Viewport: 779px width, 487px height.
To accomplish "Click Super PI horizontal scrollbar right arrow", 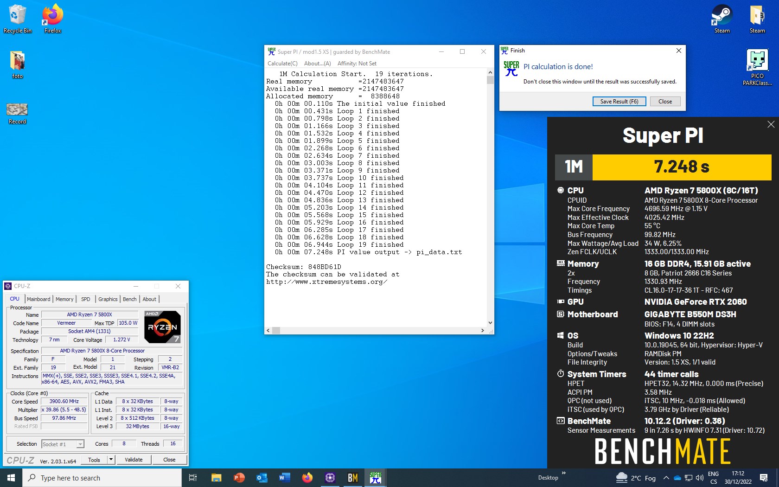I will click(483, 331).
